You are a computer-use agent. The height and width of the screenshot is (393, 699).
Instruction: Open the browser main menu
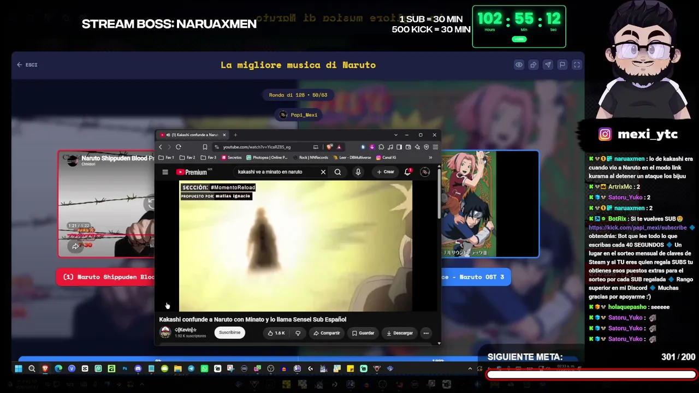[435, 147]
